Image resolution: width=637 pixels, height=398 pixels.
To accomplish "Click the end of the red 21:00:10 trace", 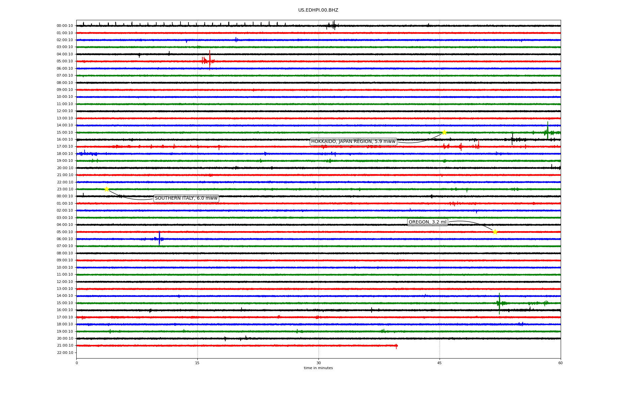I will [396, 346].
